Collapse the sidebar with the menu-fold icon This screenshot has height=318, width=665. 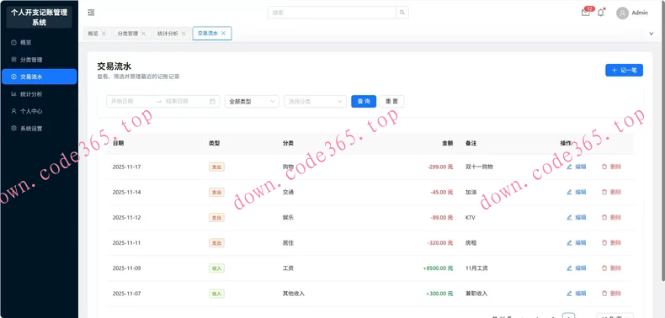91,13
